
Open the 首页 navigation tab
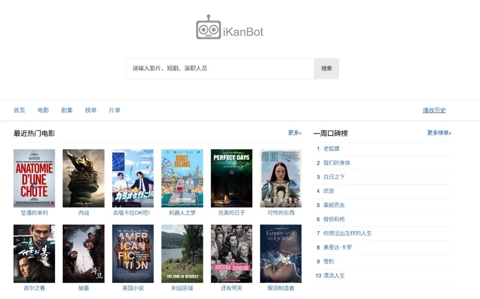click(x=19, y=110)
